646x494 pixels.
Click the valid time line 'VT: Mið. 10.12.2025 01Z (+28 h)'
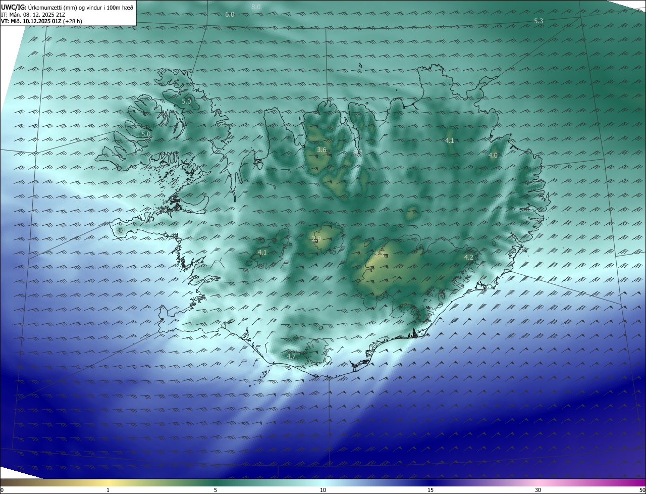coord(41,21)
